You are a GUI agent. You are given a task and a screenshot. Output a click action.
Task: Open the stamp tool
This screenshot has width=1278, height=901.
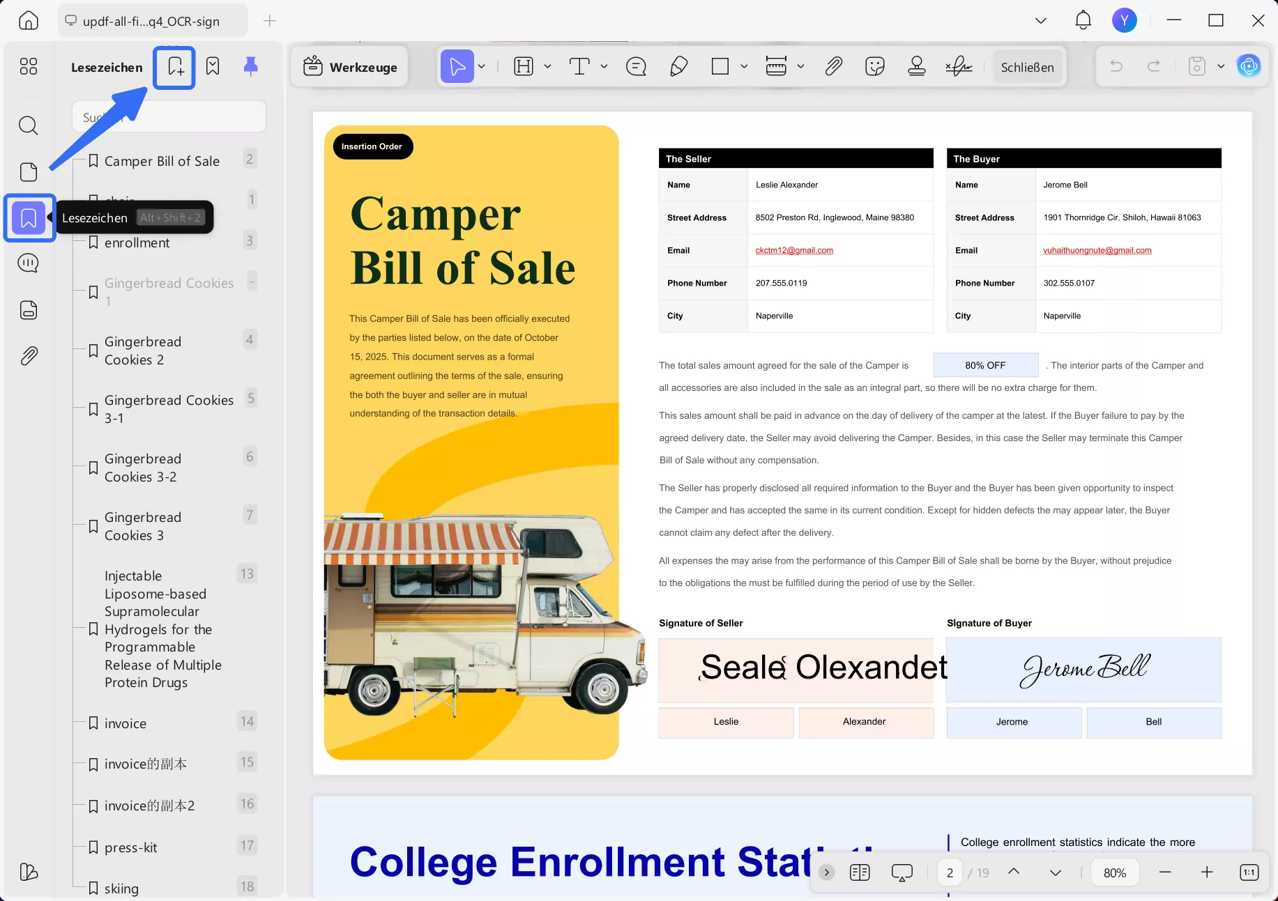[917, 67]
